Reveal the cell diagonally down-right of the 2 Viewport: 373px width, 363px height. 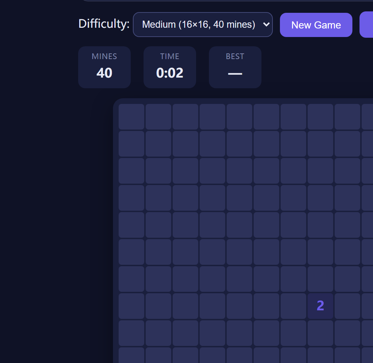(x=347, y=333)
